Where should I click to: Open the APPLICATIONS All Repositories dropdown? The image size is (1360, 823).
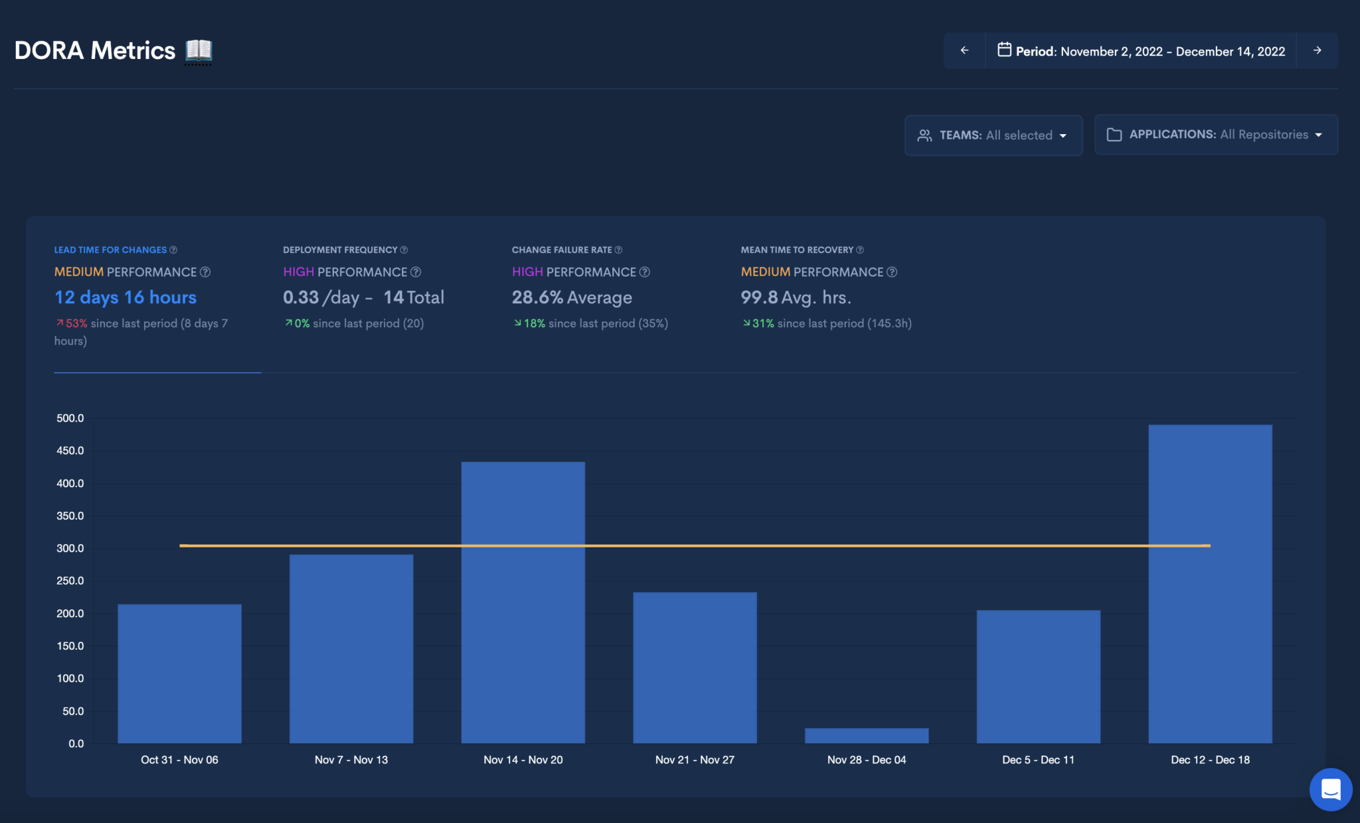(1215, 134)
